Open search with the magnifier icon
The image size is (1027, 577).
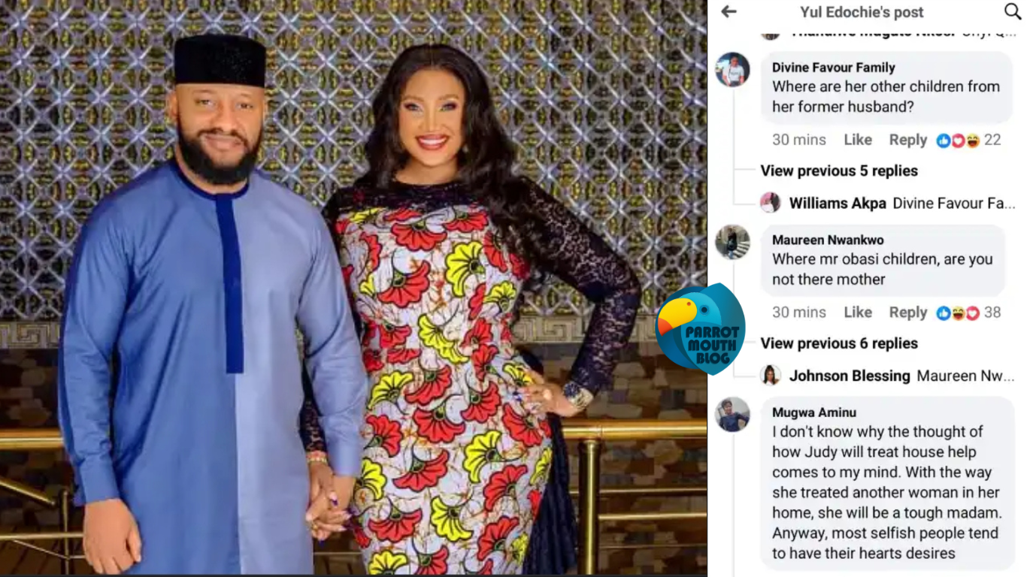pyautogui.click(x=1013, y=11)
